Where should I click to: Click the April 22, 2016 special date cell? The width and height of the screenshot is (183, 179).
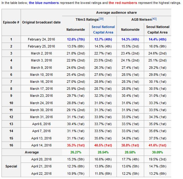point(41,174)
